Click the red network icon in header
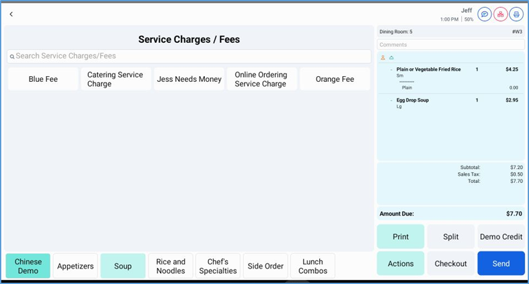 pos(501,14)
